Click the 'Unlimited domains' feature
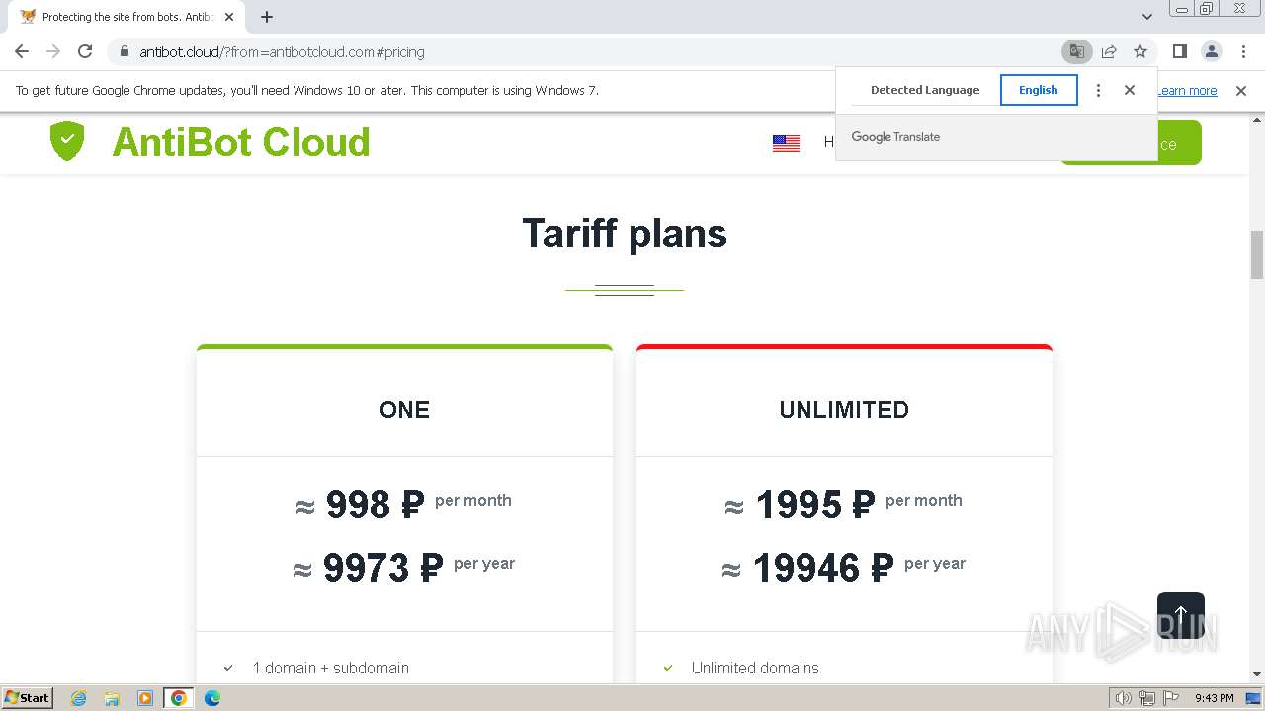Image resolution: width=1265 pixels, height=711 pixels. click(x=755, y=669)
